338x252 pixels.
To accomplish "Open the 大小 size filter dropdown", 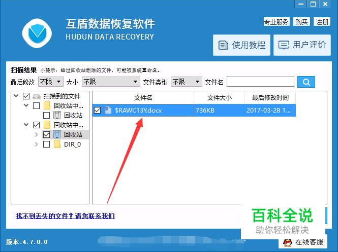I will click(111, 82).
